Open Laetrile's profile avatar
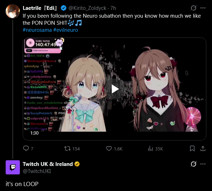 (x=13, y=11)
